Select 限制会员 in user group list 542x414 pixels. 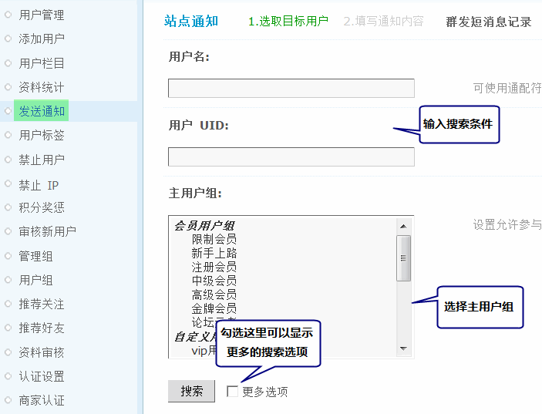click(214, 239)
